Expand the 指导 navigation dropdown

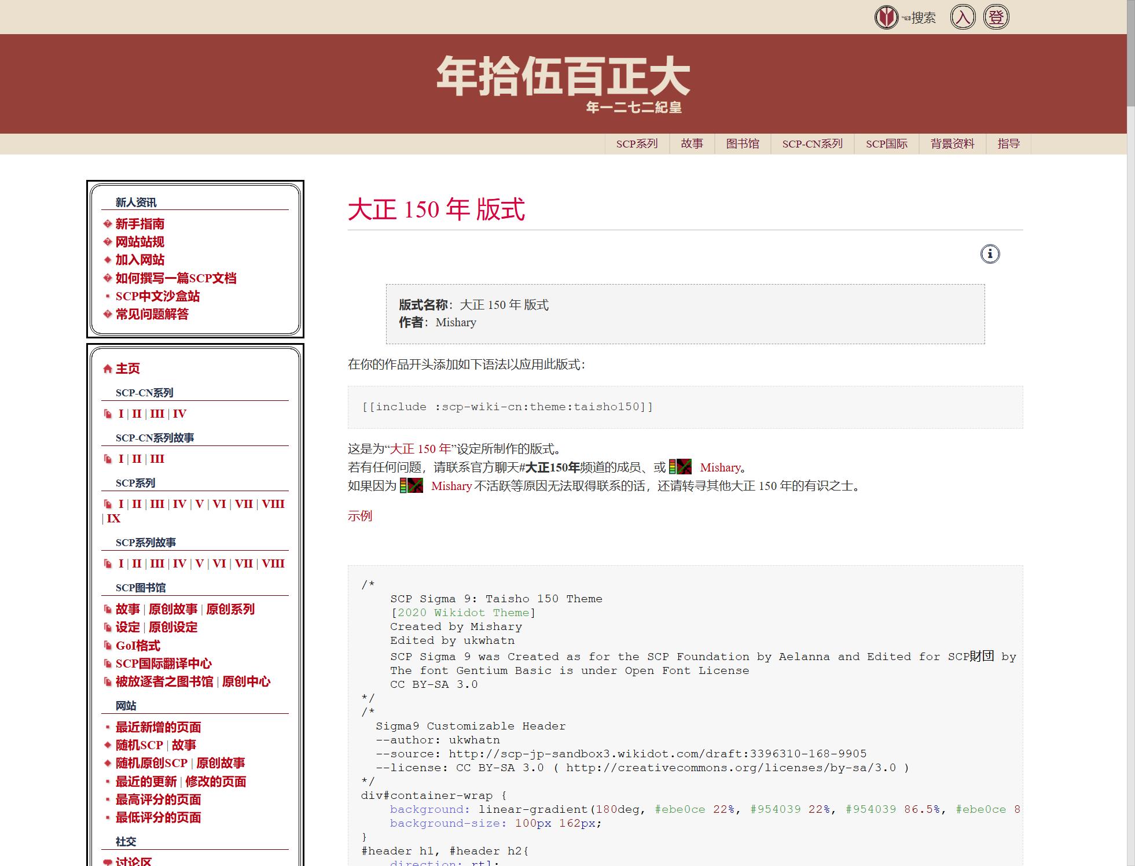[1008, 144]
